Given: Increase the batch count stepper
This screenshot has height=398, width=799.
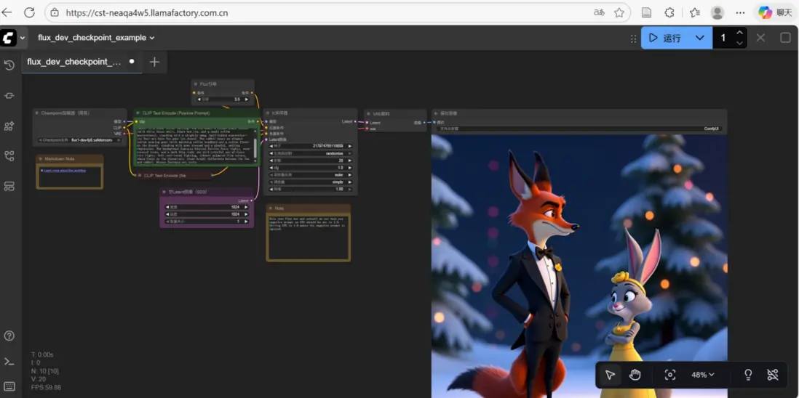Looking at the screenshot, I should coord(739,33).
